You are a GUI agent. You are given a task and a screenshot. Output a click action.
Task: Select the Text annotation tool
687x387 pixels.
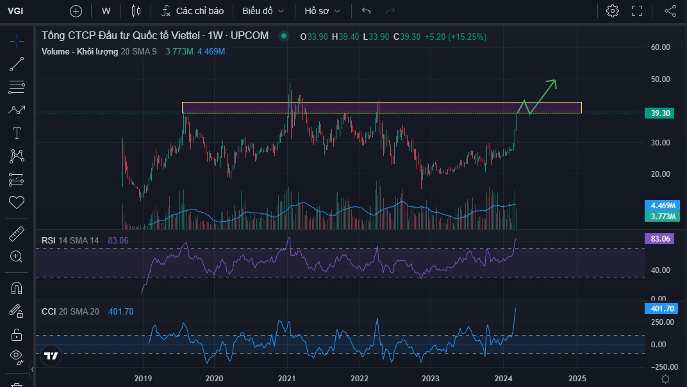tap(17, 133)
